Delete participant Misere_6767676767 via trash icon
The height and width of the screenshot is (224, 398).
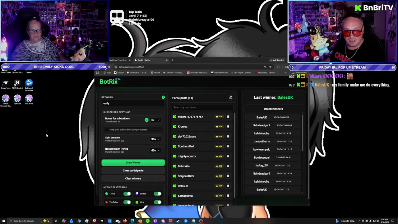(x=228, y=117)
